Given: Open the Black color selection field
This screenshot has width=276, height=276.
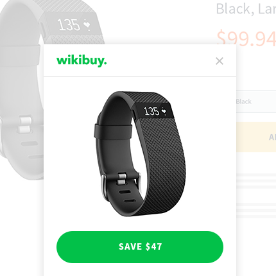Looking at the screenshot, I should (x=256, y=101).
